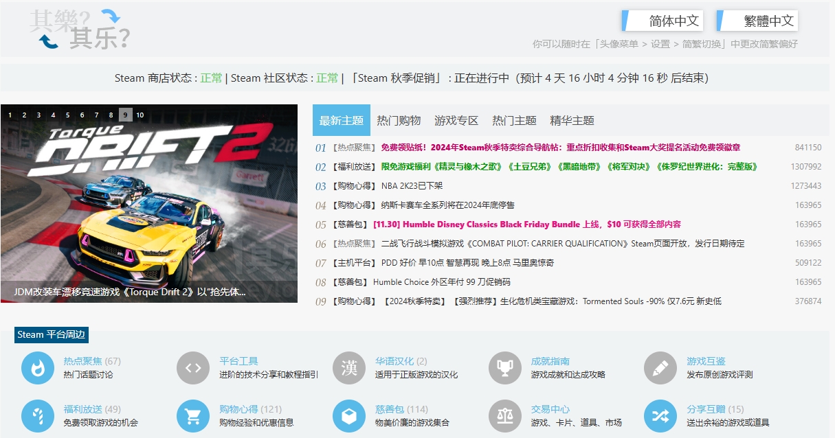Show carousel slide 7

(x=96, y=115)
